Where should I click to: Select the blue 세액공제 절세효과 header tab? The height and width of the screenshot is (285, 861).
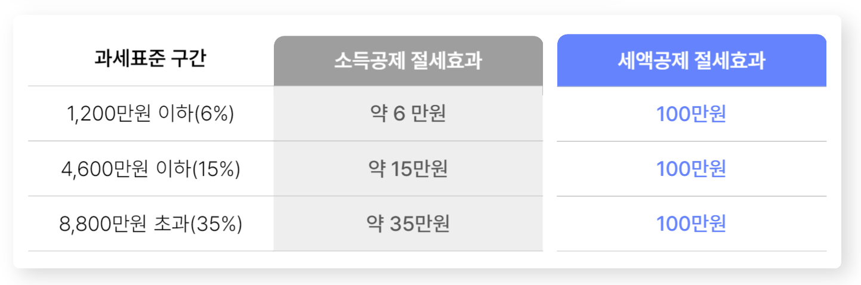[692, 61]
